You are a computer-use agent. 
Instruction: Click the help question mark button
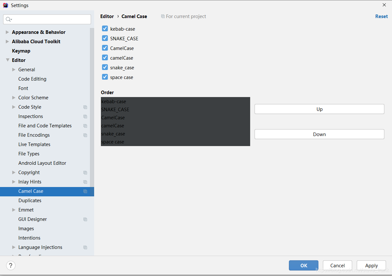pyautogui.click(x=11, y=265)
